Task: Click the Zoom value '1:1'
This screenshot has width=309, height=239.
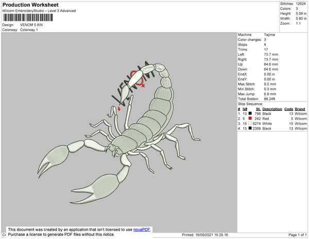Action: (298, 24)
